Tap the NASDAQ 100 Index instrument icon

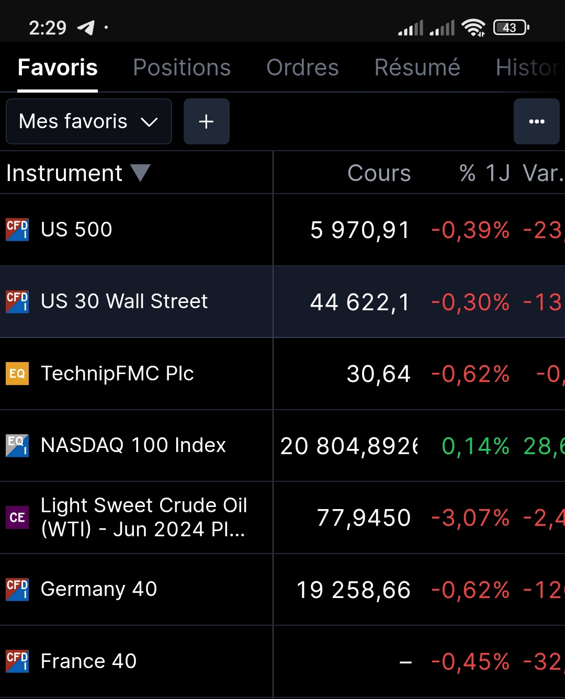click(17, 445)
